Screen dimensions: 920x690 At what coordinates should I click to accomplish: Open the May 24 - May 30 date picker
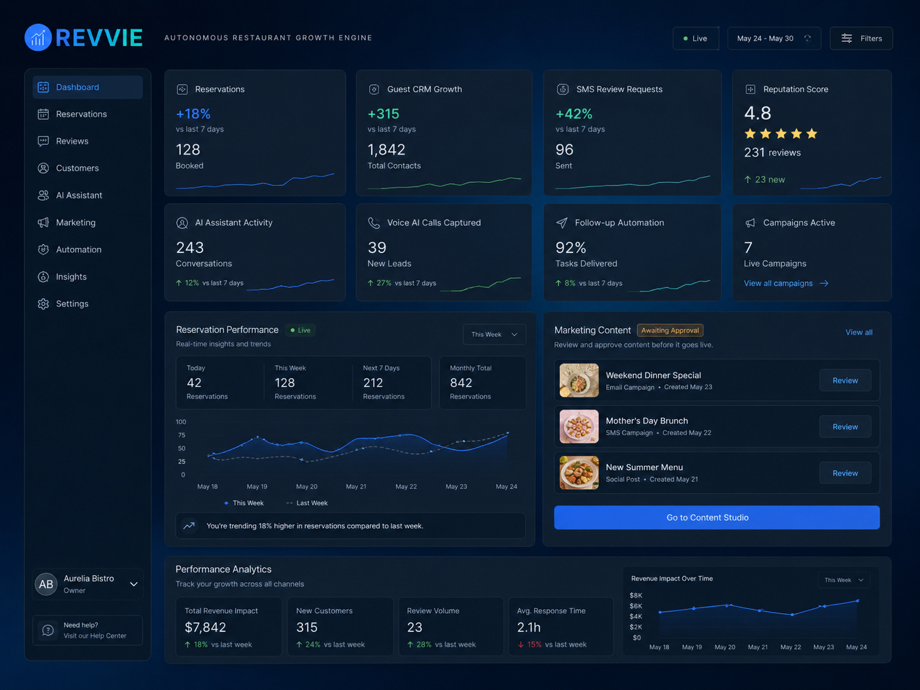coord(774,38)
